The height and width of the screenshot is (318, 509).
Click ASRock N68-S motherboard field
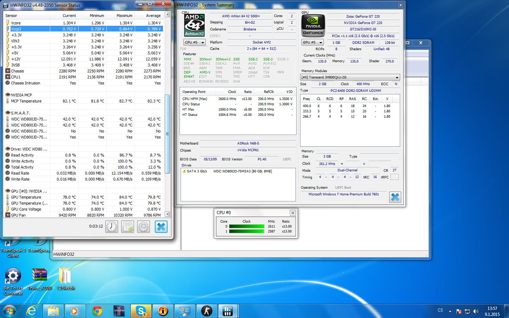coord(248,143)
